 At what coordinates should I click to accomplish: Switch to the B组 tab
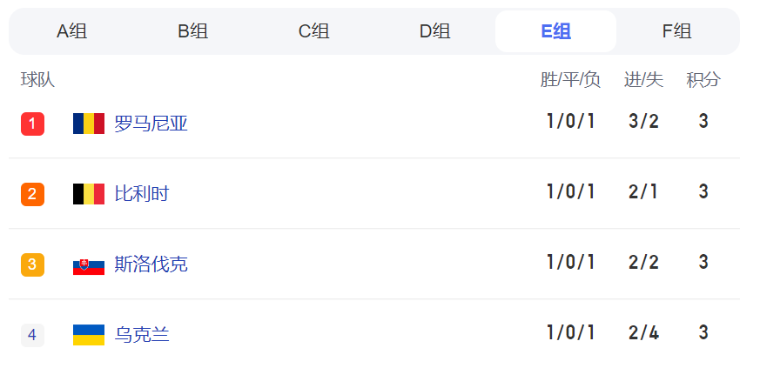[193, 31]
